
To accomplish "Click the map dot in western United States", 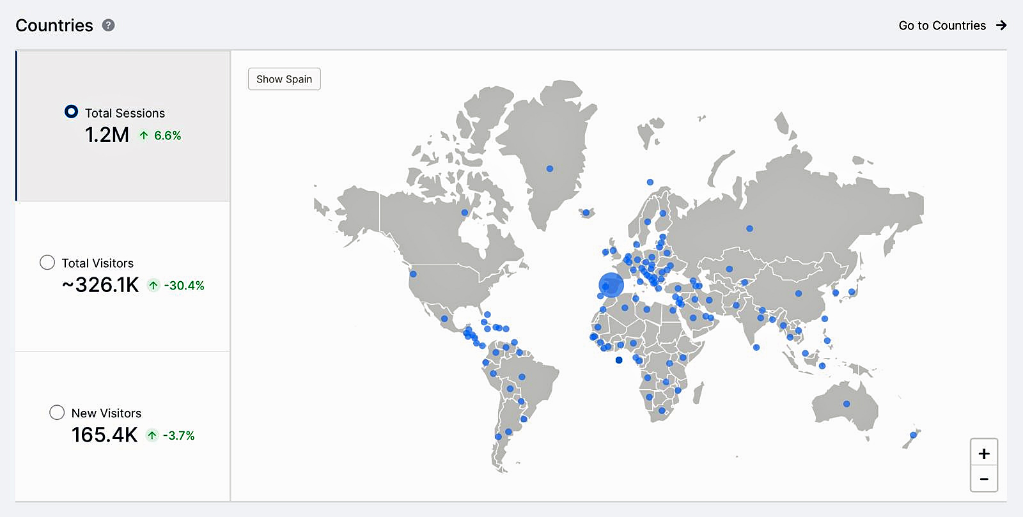I will point(413,274).
